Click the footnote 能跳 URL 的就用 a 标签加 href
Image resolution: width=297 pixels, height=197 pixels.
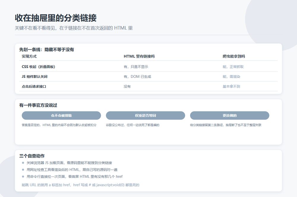click(80, 185)
